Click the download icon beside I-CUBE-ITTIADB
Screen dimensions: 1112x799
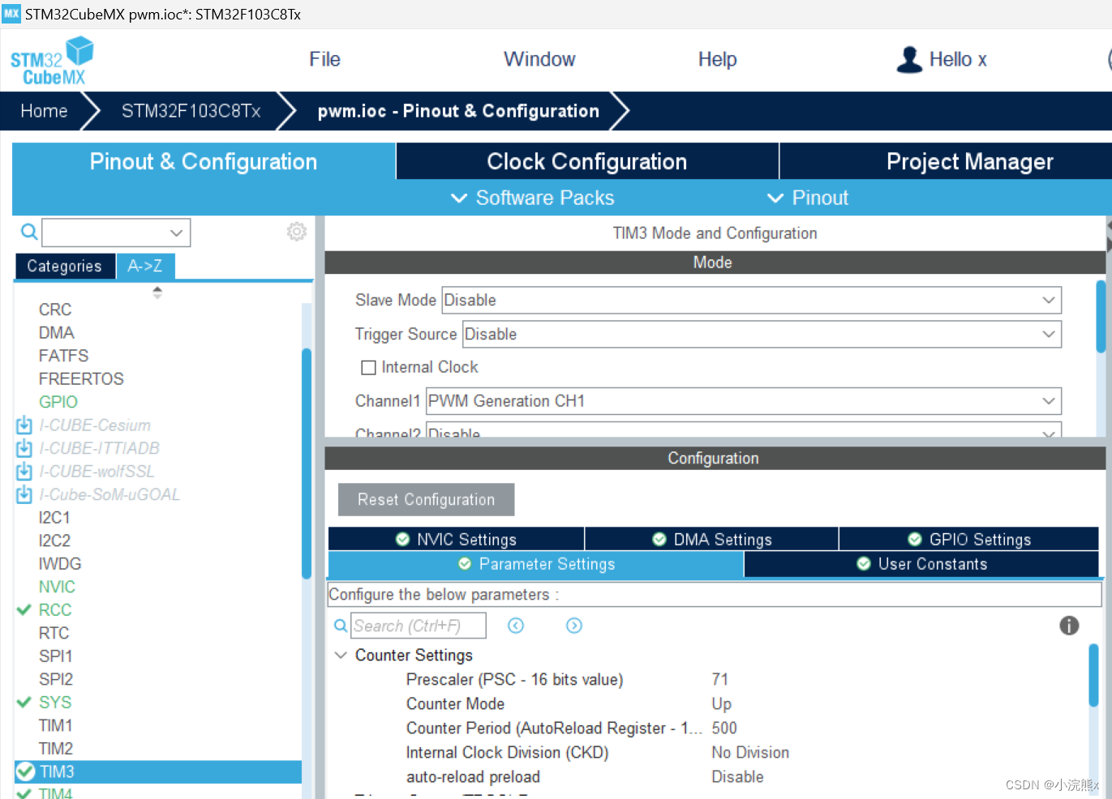click(x=24, y=448)
